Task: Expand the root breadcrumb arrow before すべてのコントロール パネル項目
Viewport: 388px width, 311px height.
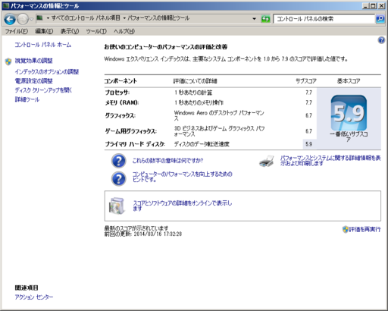Action: pos(48,18)
